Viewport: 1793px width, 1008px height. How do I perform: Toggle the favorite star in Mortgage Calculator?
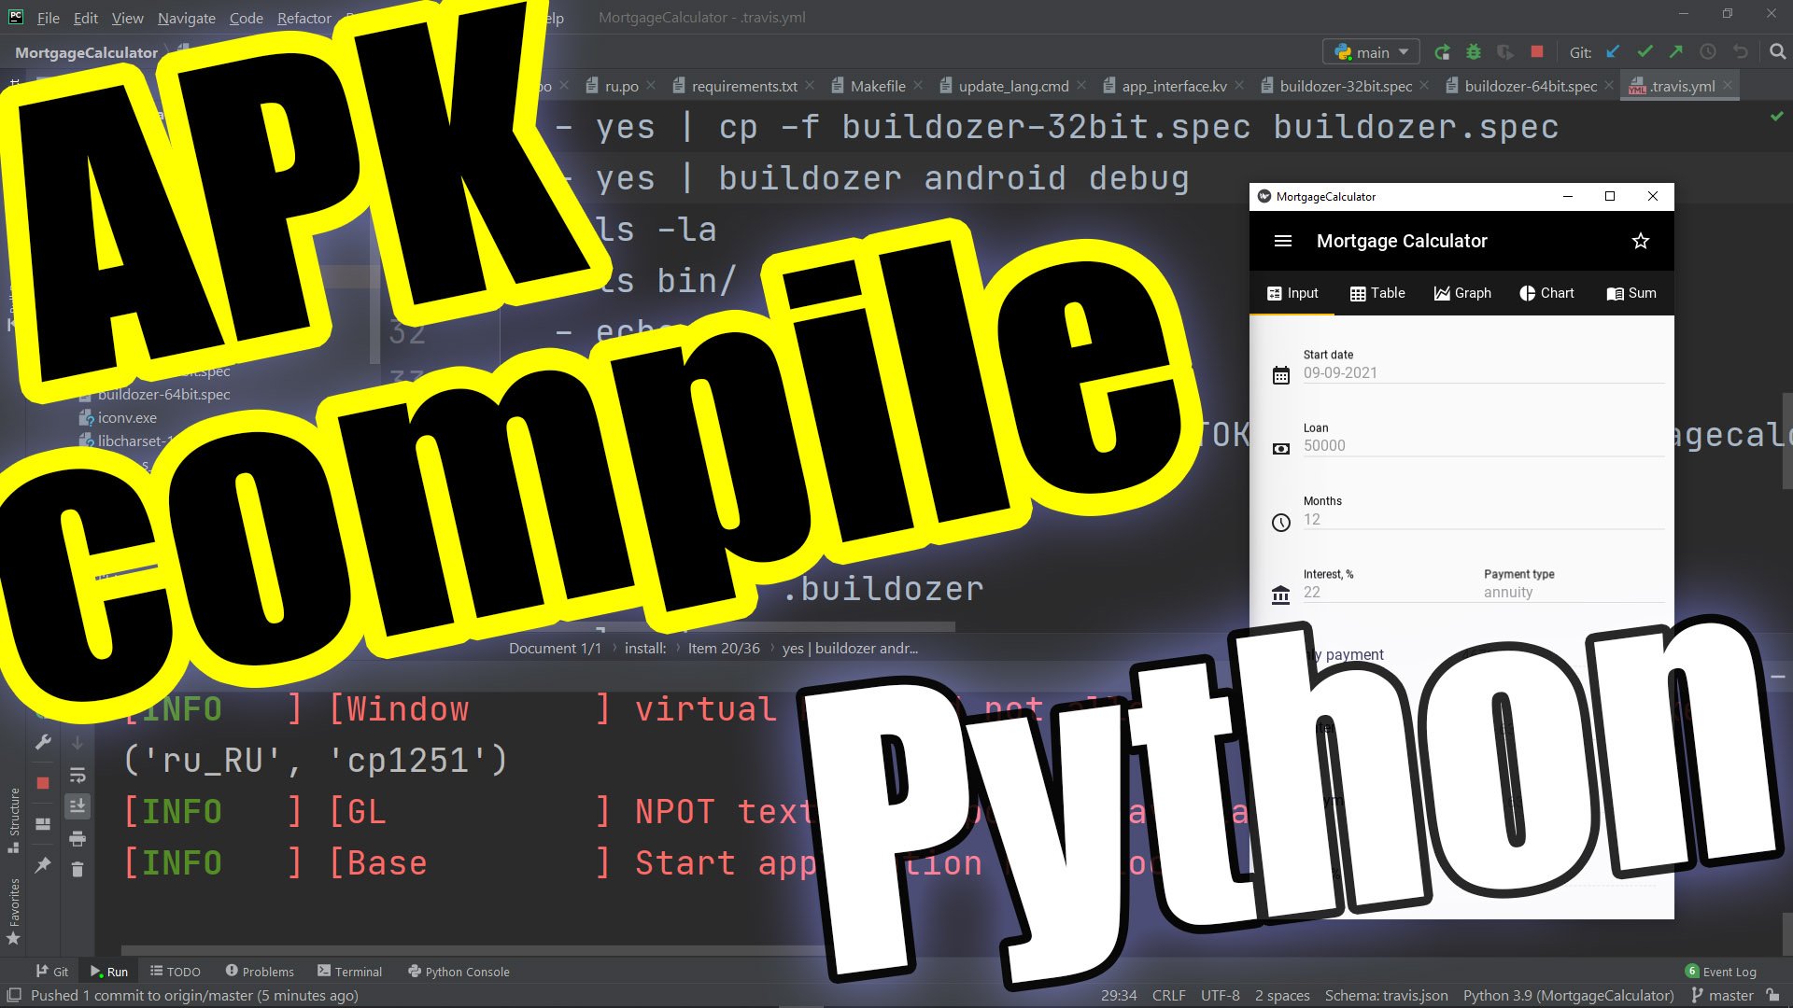[1641, 240]
